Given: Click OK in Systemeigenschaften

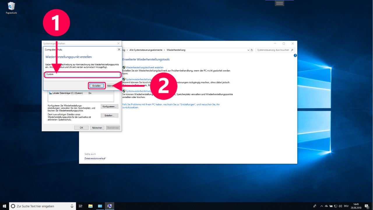Looking at the screenshot, I should point(81,128).
